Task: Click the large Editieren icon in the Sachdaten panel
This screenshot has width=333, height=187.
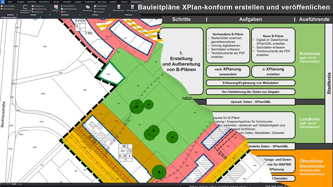Action: (56, 7)
